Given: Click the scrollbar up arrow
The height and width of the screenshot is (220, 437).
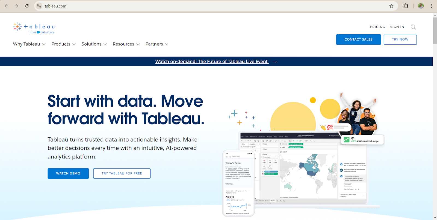Looking at the screenshot, I should click(x=435, y=15).
